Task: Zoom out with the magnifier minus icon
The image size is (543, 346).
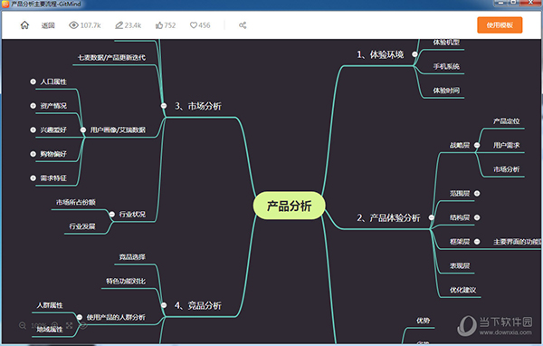Action: click(23, 325)
